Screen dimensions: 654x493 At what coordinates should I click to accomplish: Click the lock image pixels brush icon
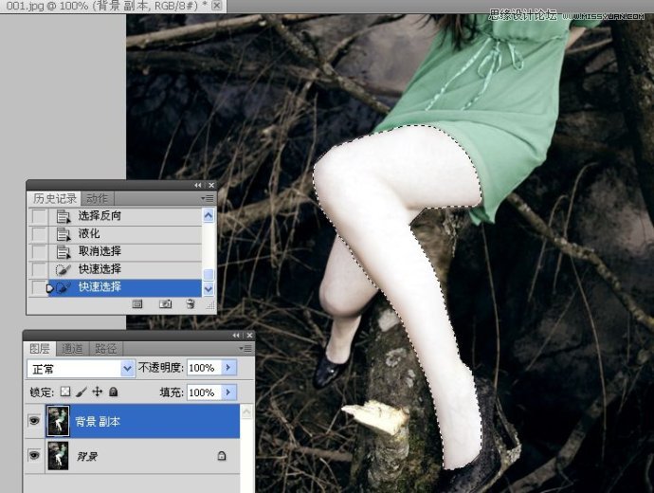pos(82,392)
